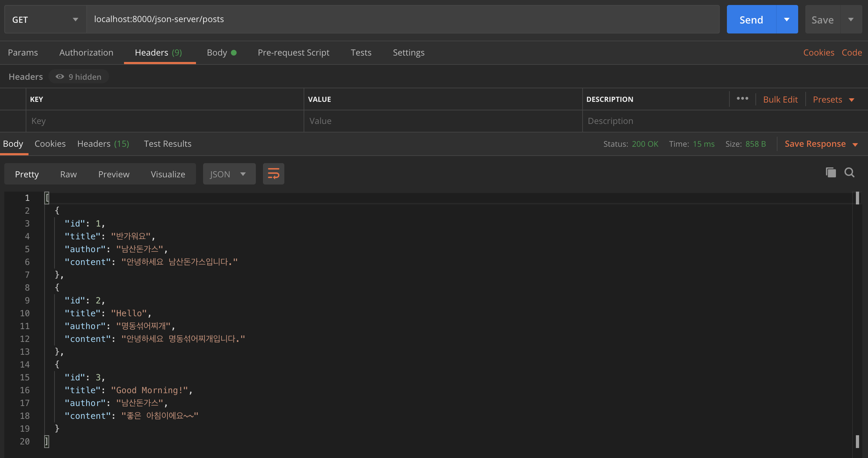Click the three-dots column options icon in the headers table
Viewport: 868px width, 458px height.
click(742, 99)
